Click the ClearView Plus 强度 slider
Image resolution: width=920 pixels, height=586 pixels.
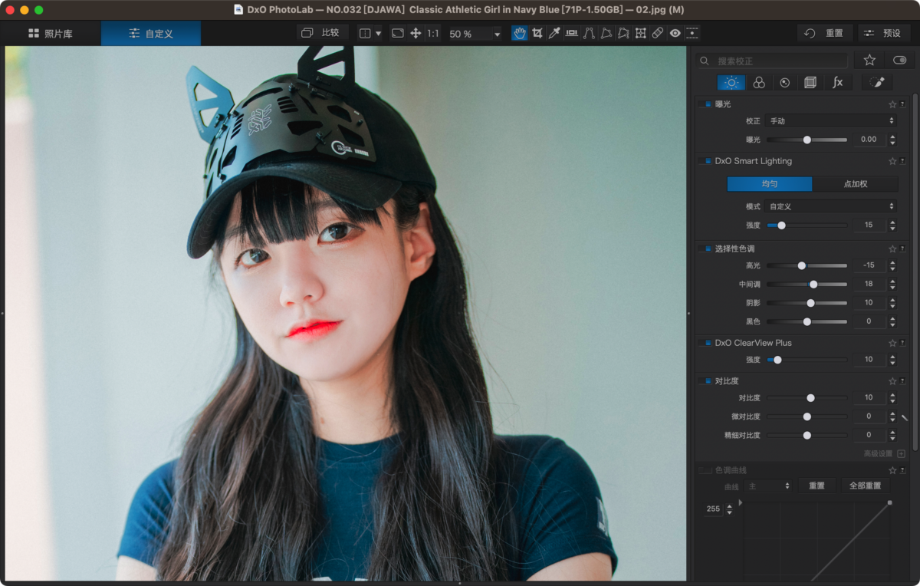click(807, 360)
